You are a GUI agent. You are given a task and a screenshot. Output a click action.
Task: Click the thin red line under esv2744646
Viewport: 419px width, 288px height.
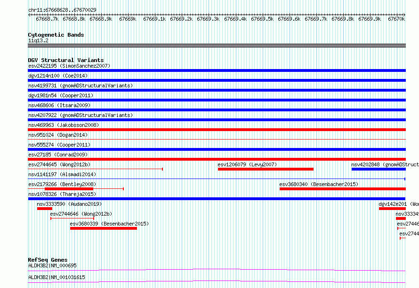[72, 218]
